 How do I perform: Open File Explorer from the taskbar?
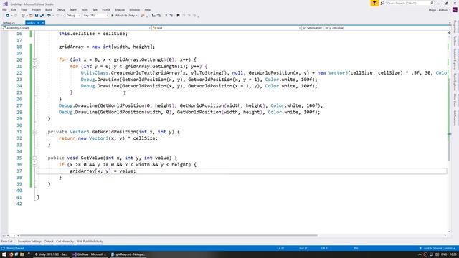coord(22,254)
